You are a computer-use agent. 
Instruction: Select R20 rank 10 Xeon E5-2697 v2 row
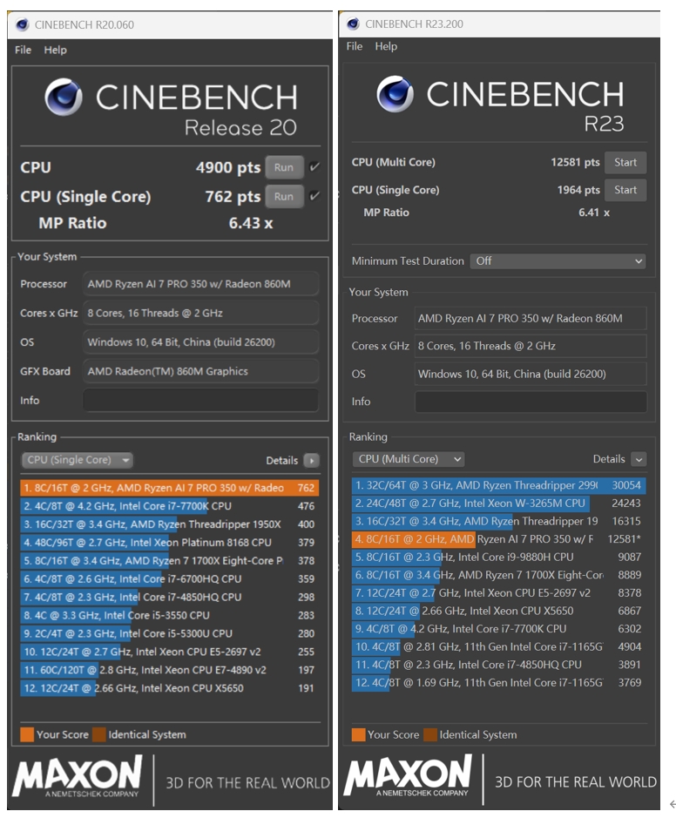coord(170,652)
